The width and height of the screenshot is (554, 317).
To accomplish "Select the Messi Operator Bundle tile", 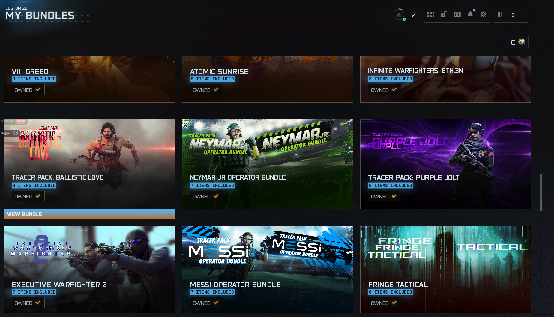I will click(268, 269).
